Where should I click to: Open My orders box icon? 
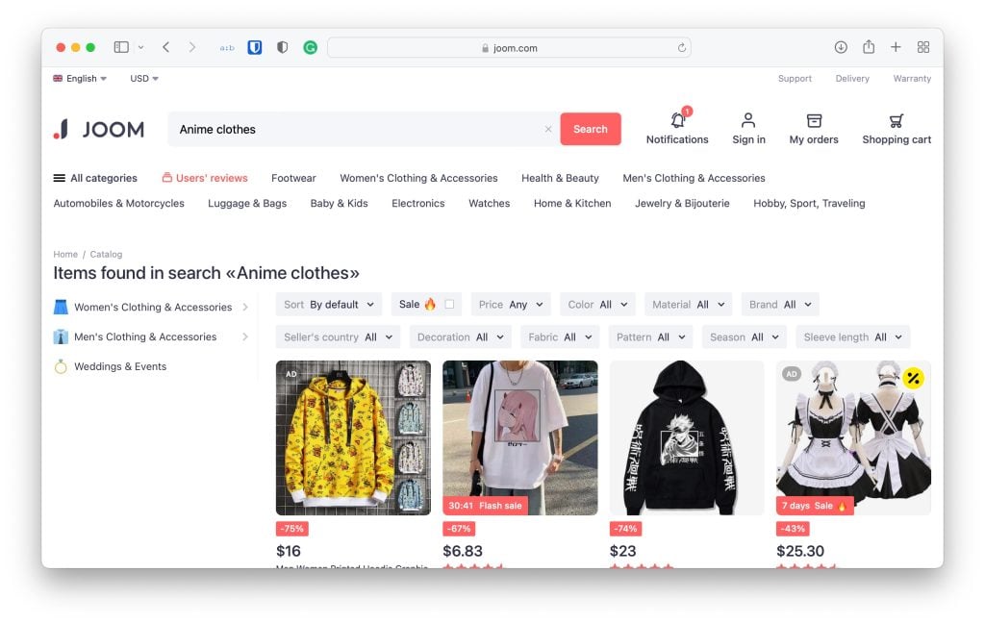[x=814, y=120]
